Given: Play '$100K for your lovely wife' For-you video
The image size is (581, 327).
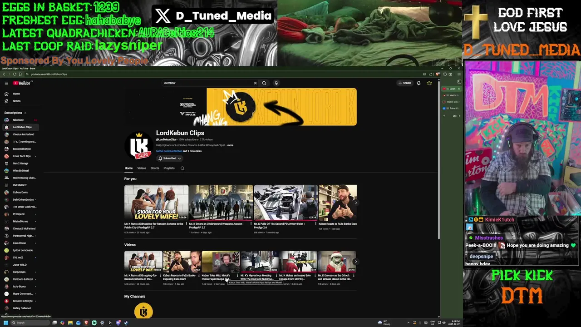Looking at the screenshot, I should click(x=156, y=203).
